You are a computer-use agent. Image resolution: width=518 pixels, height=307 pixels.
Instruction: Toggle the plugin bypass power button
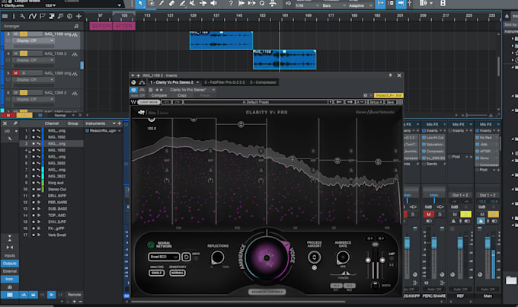tap(133, 90)
